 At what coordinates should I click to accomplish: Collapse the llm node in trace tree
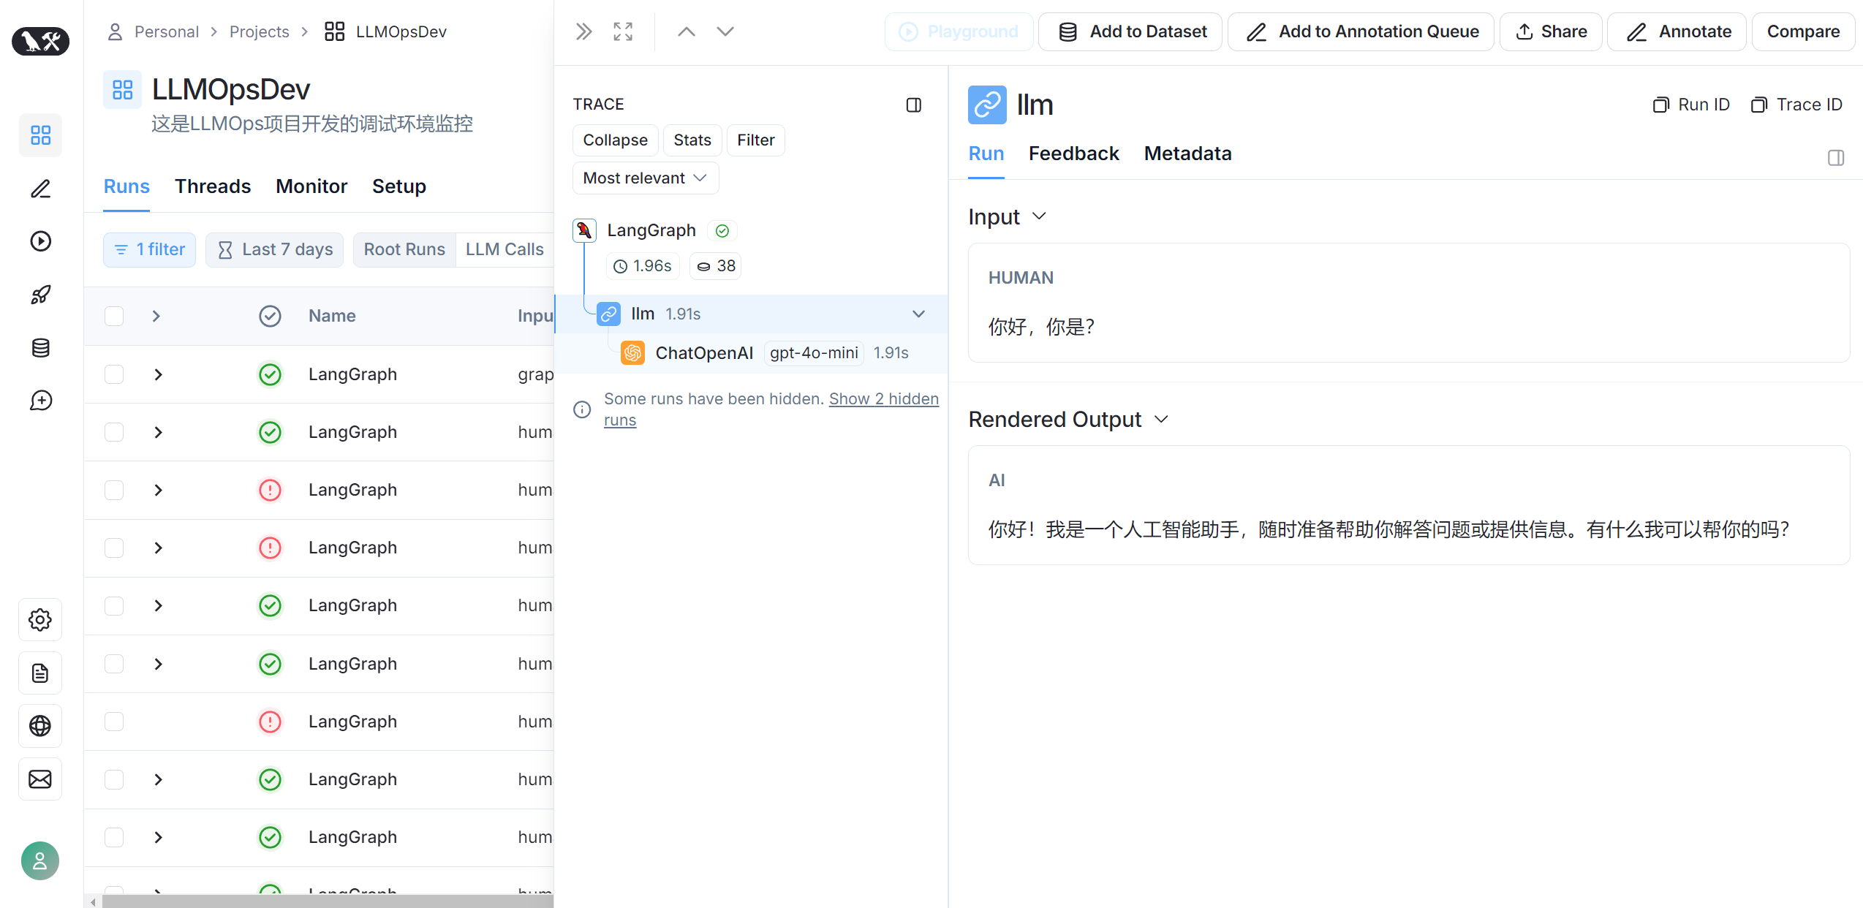point(918,314)
